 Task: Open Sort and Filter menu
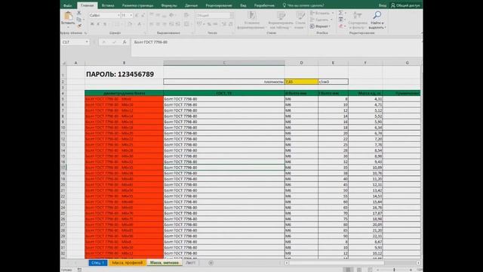pos(358,20)
